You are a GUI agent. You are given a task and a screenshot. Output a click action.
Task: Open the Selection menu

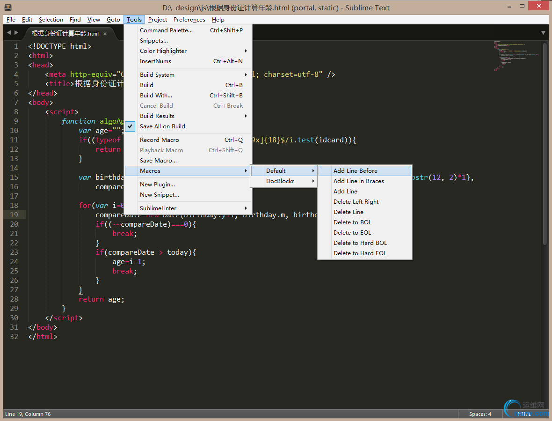[51, 20]
